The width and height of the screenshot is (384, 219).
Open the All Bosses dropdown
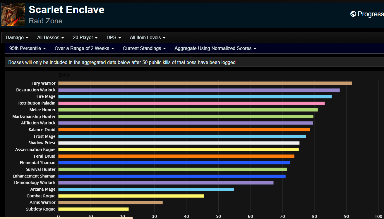(x=51, y=37)
